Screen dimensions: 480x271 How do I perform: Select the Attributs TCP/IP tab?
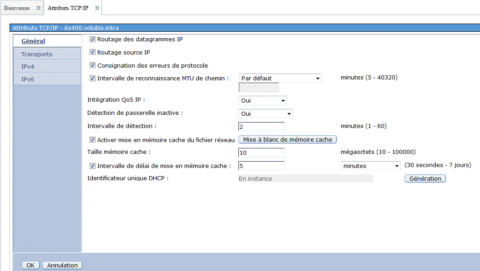[68, 8]
